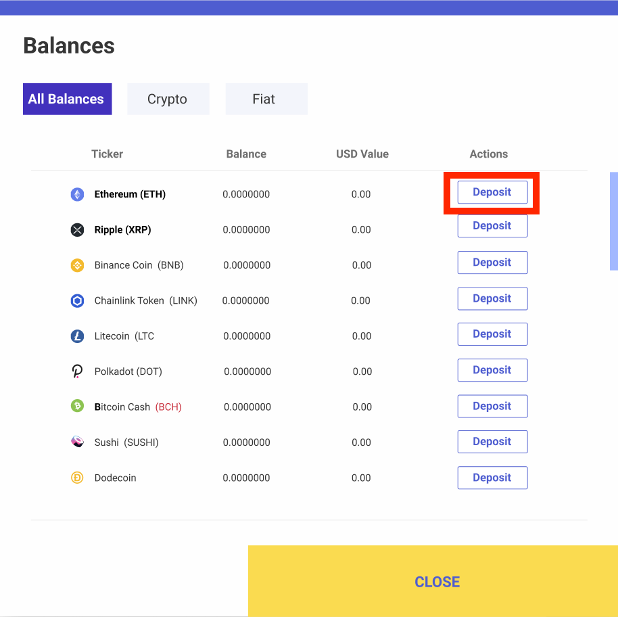
Task: Click the Ripple balance value 0.0000000
Action: [x=246, y=230]
